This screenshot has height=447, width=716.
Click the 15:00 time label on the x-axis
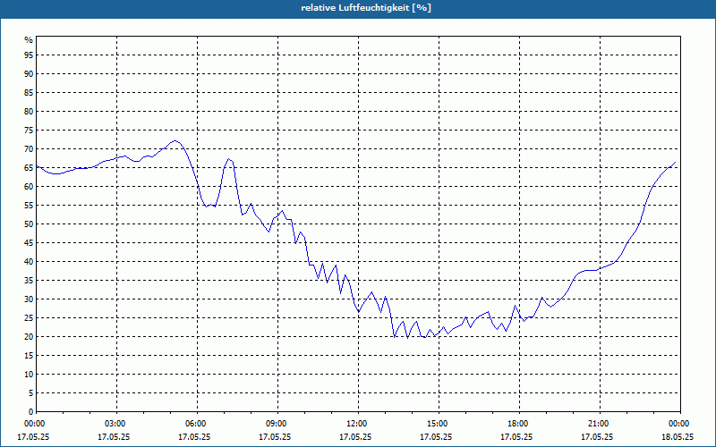(439, 424)
